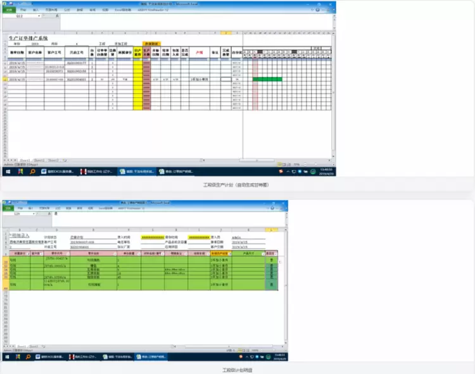Viewport: 475px width, 374px height.
Task: Switch to Sheet1 in upper Excel window
Action: [25, 160]
